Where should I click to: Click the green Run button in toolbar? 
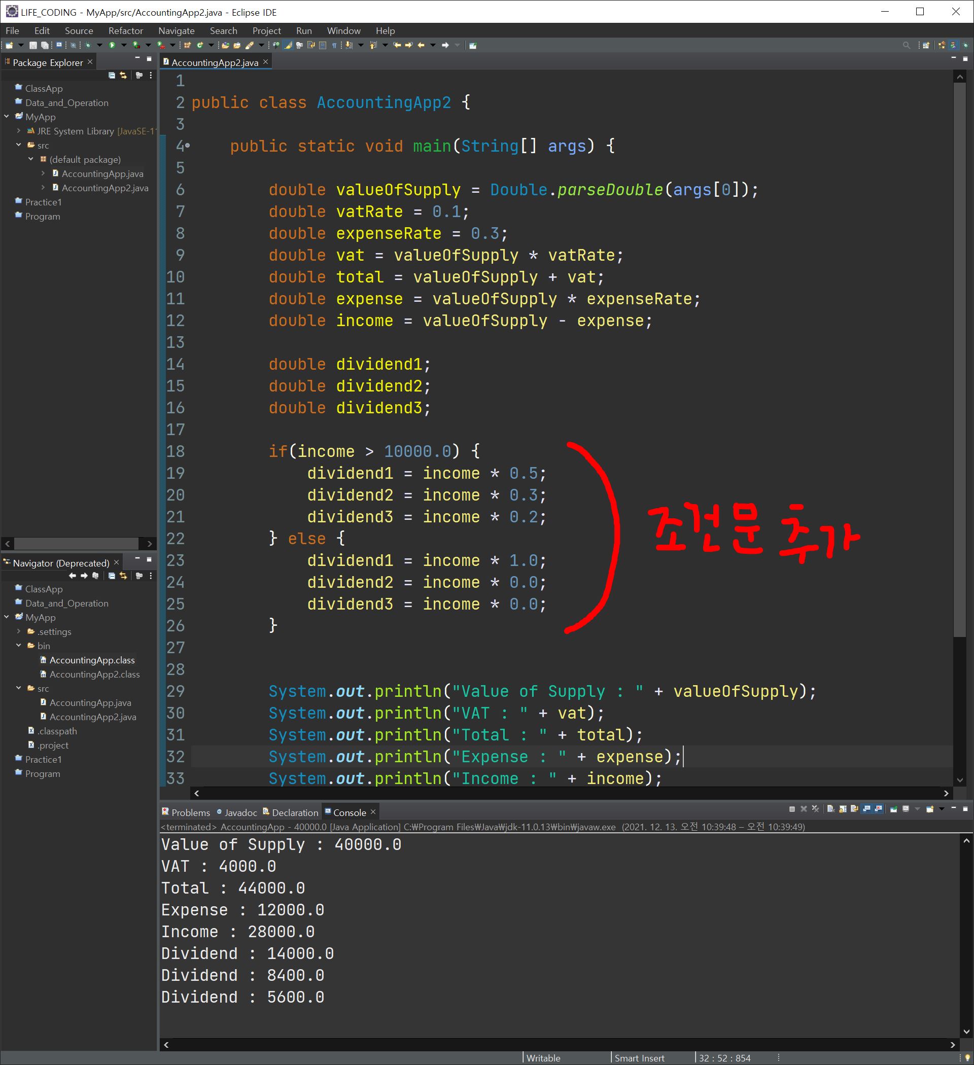pyautogui.click(x=112, y=46)
